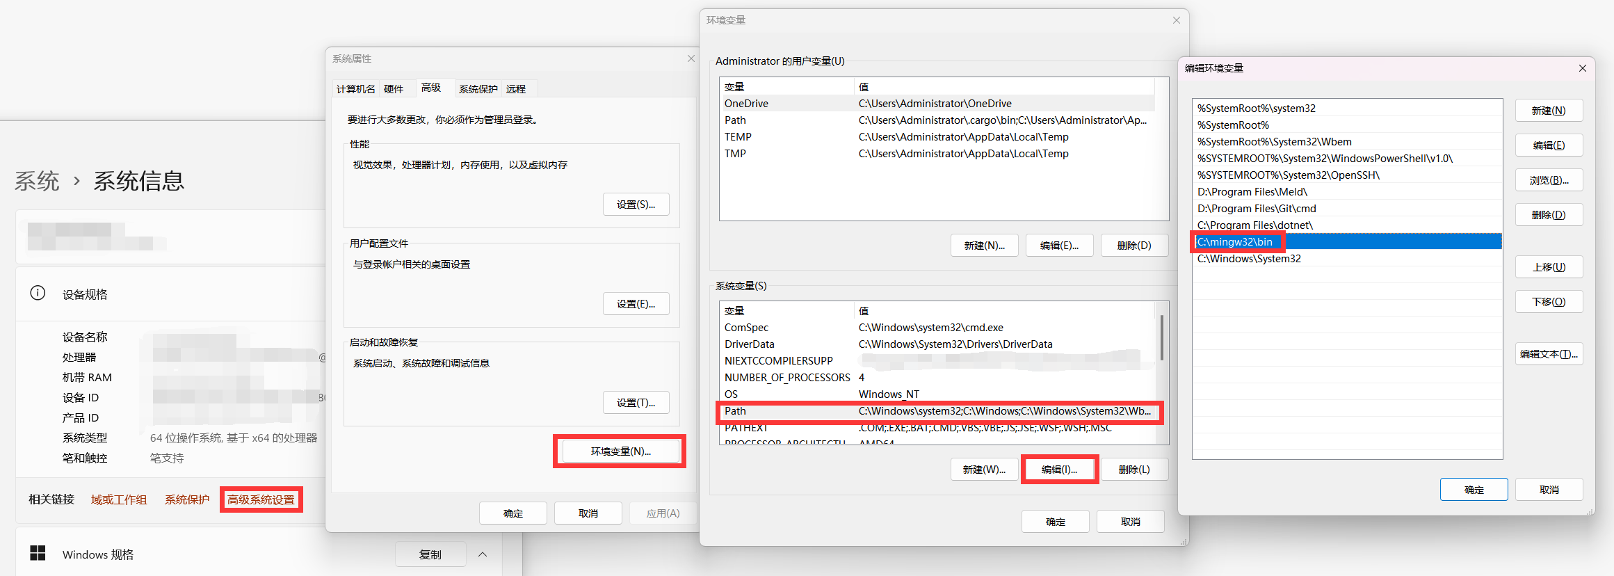Open user profiles 设置(E)... button
This screenshot has width=1614, height=576.
[x=636, y=304]
